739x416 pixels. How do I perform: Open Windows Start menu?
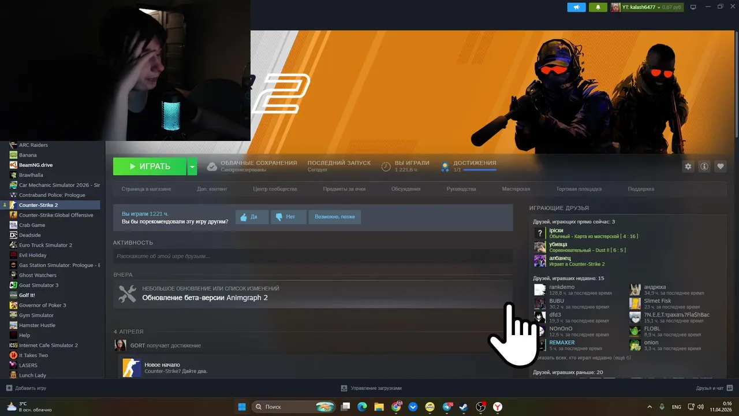[x=242, y=407]
